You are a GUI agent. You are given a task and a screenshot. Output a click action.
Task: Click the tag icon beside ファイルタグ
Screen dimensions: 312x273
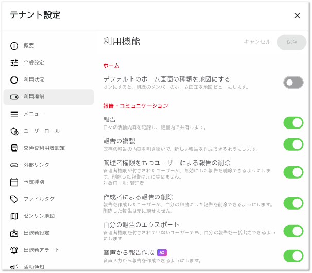coord(14,199)
